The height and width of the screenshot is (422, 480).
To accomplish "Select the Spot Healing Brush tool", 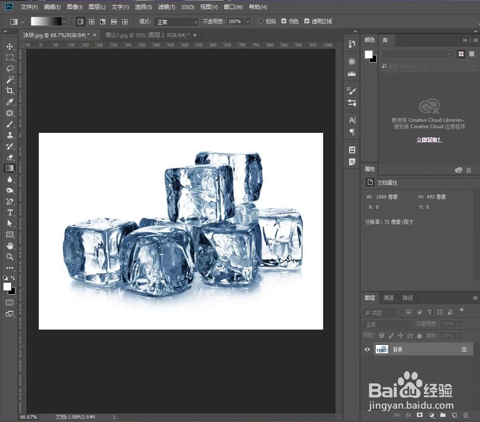I will tap(10, 113).
